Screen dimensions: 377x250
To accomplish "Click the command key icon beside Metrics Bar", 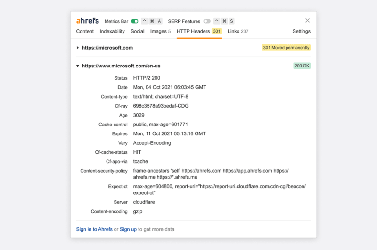I will 152,21.
